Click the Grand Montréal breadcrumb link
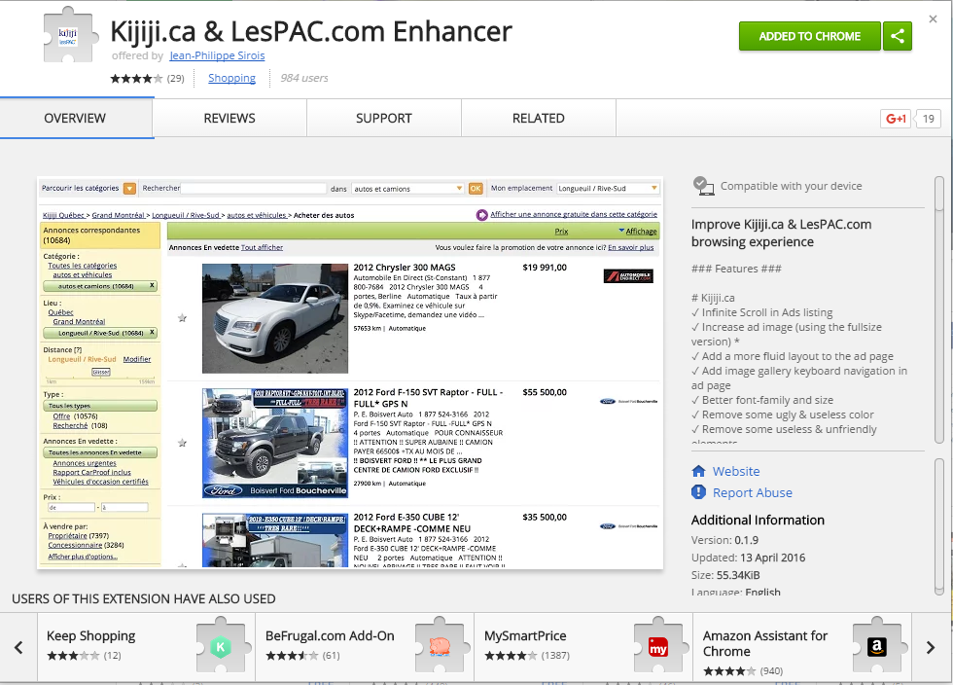Screen dimensions: 953x685 119,215
